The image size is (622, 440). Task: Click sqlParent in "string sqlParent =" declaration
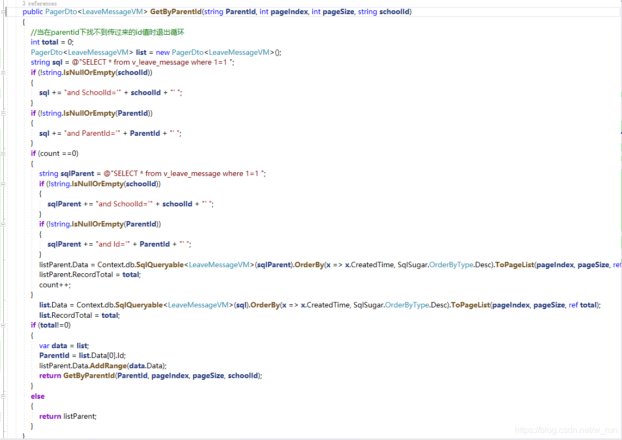click(77, 174)
